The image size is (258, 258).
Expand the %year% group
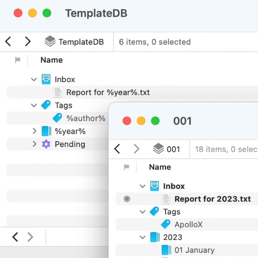pyautogui.click(x=34, y=131)
